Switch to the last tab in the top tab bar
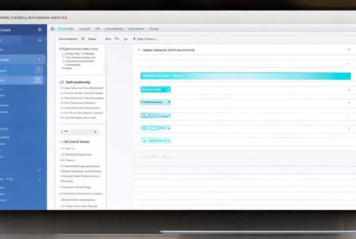This screenshot has width=356, height=239. tap(153, 29)
